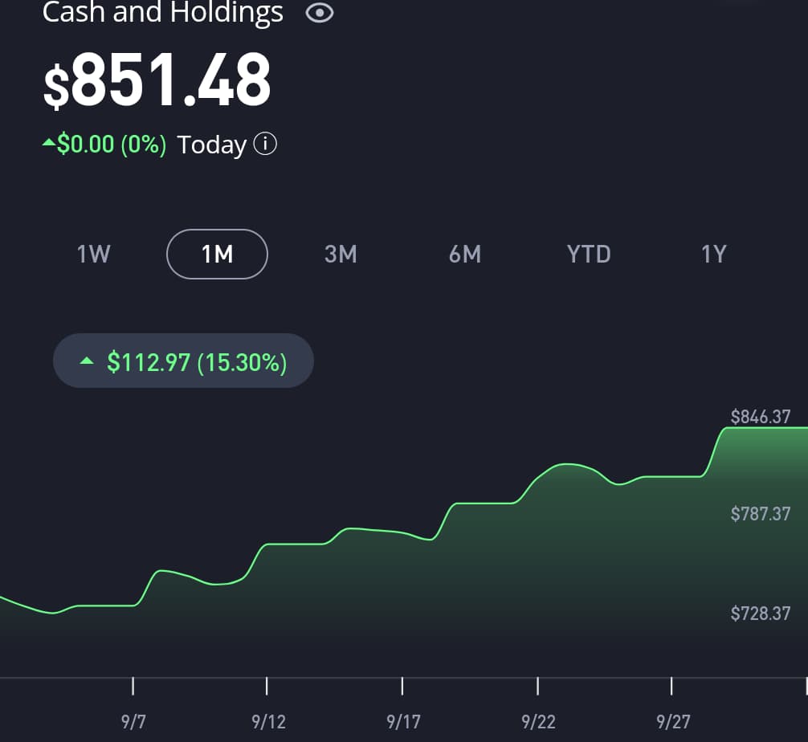The width and height of the screenshot is (808, 742).
Task: Click the info icon beside Today
Action: (265, 145)
